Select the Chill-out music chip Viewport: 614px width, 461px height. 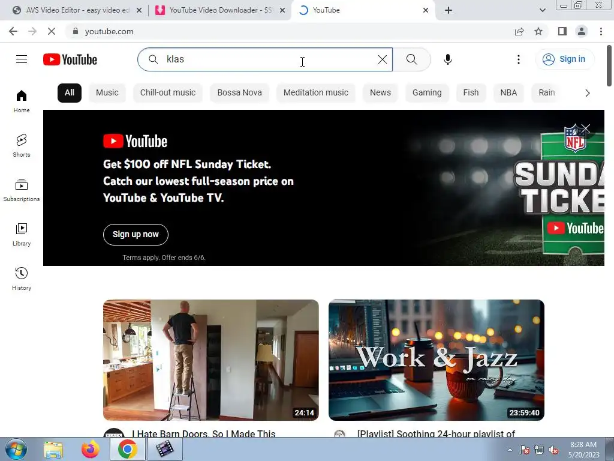click(168, 93)
